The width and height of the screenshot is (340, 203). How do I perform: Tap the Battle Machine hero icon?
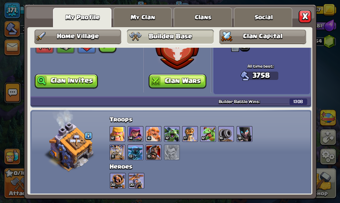(x=117, y=181)
